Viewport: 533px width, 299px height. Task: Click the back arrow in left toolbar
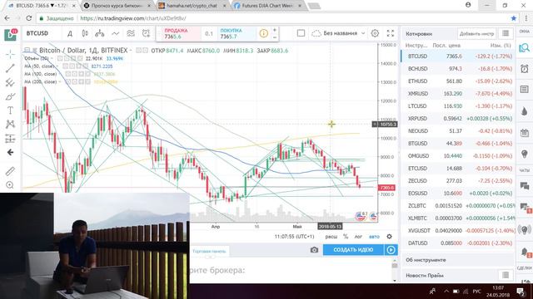(10, 153)
